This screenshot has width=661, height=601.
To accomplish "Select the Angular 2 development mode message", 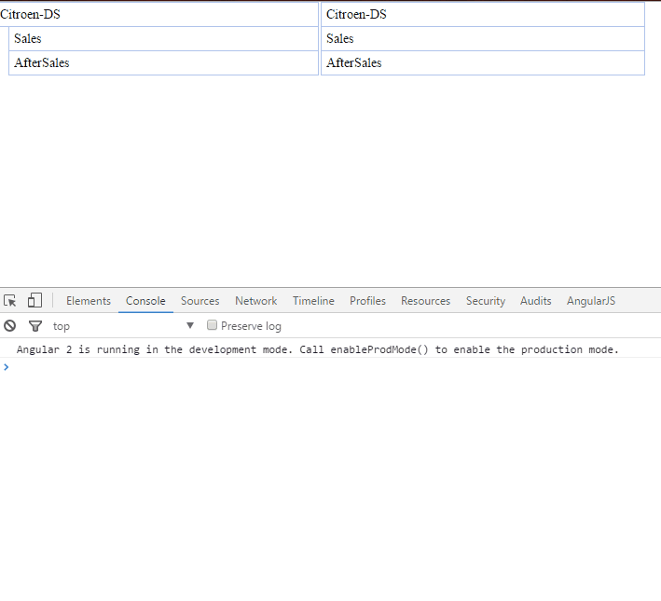I will 317,349.
